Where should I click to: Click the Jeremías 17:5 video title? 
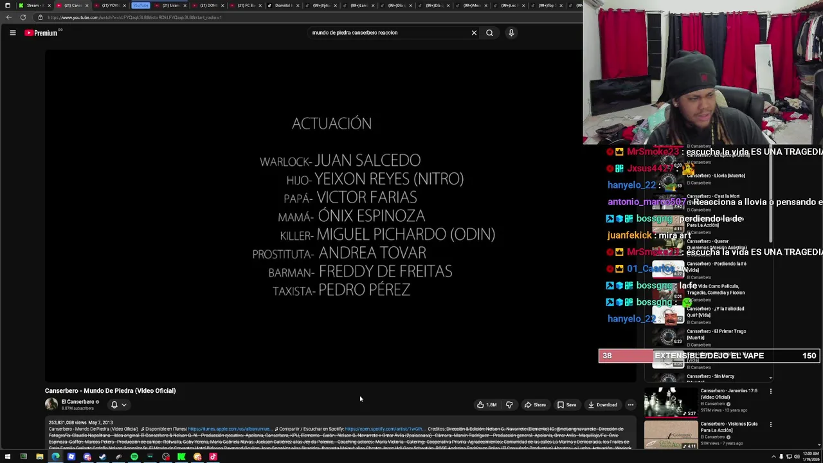coord(728,394)
